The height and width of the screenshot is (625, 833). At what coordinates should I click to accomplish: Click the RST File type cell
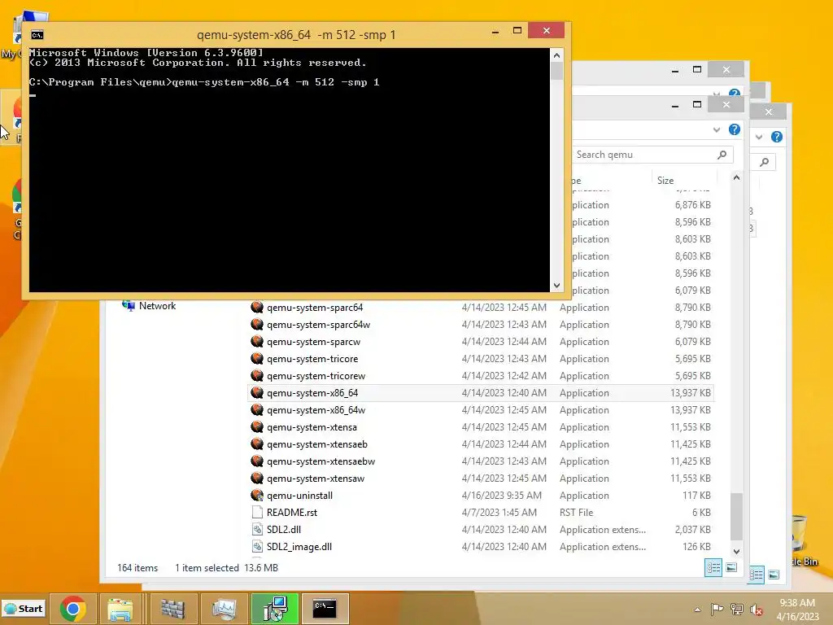click(x=577, y=513)
